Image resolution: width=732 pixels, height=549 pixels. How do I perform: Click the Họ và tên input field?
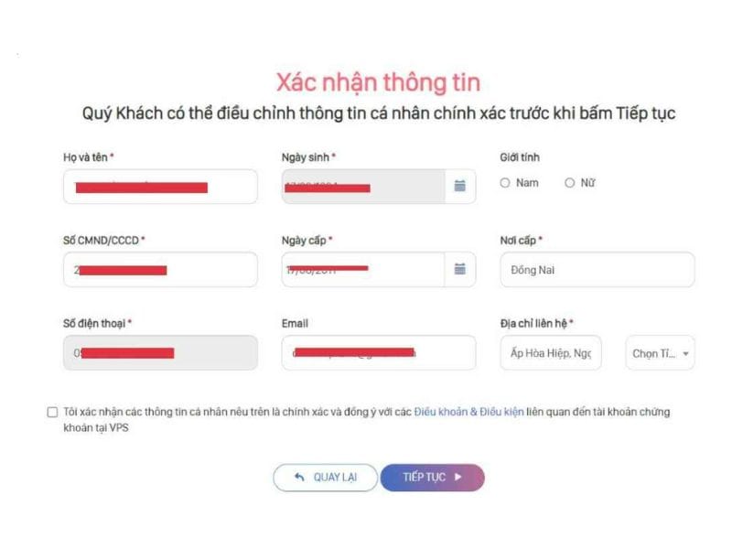160,187
